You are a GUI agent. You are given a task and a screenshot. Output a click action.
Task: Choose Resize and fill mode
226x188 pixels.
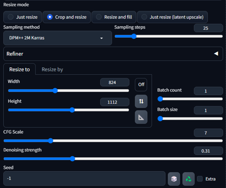coord(114,17)
